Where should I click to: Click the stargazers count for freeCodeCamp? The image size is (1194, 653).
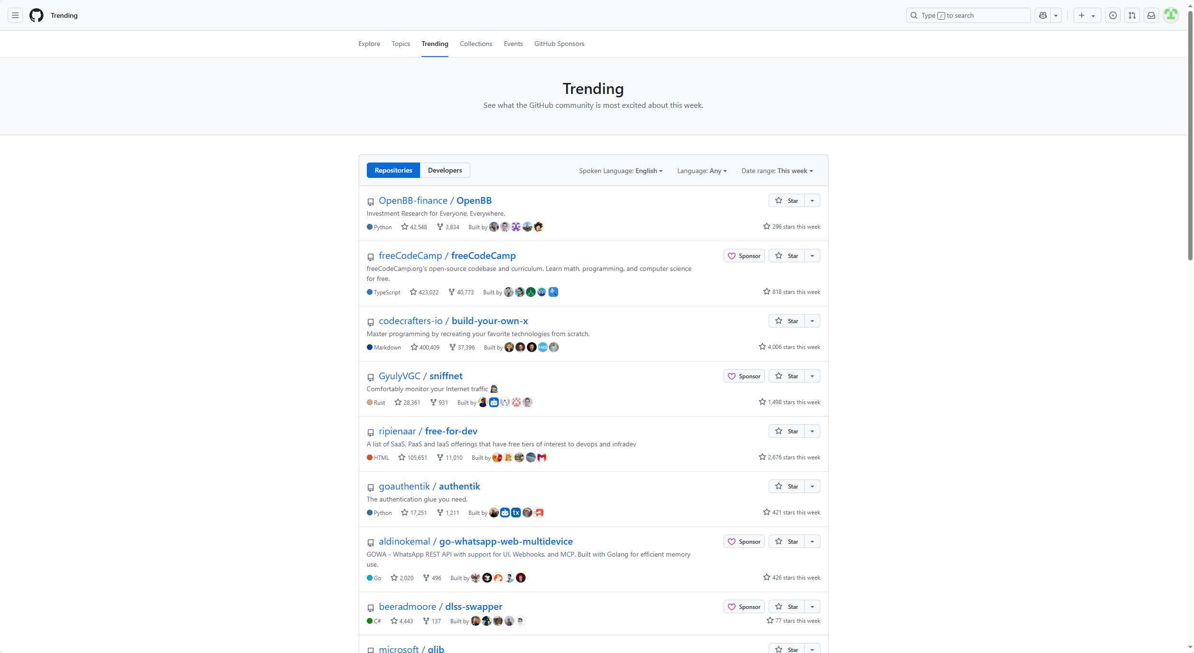(x=424, y=292)
